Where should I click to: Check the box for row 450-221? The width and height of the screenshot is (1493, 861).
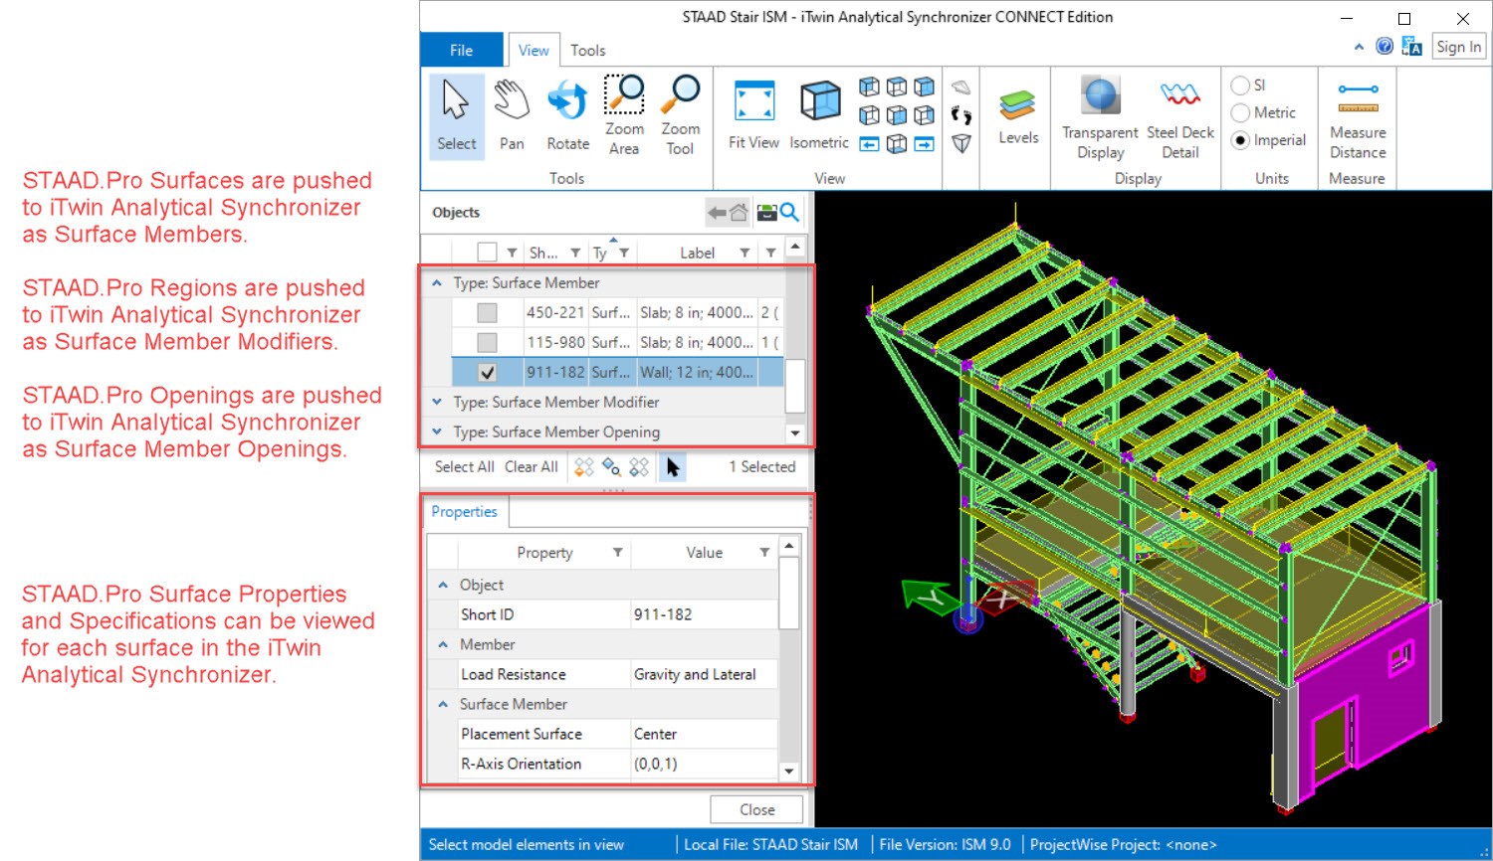(x=487, y=312)
